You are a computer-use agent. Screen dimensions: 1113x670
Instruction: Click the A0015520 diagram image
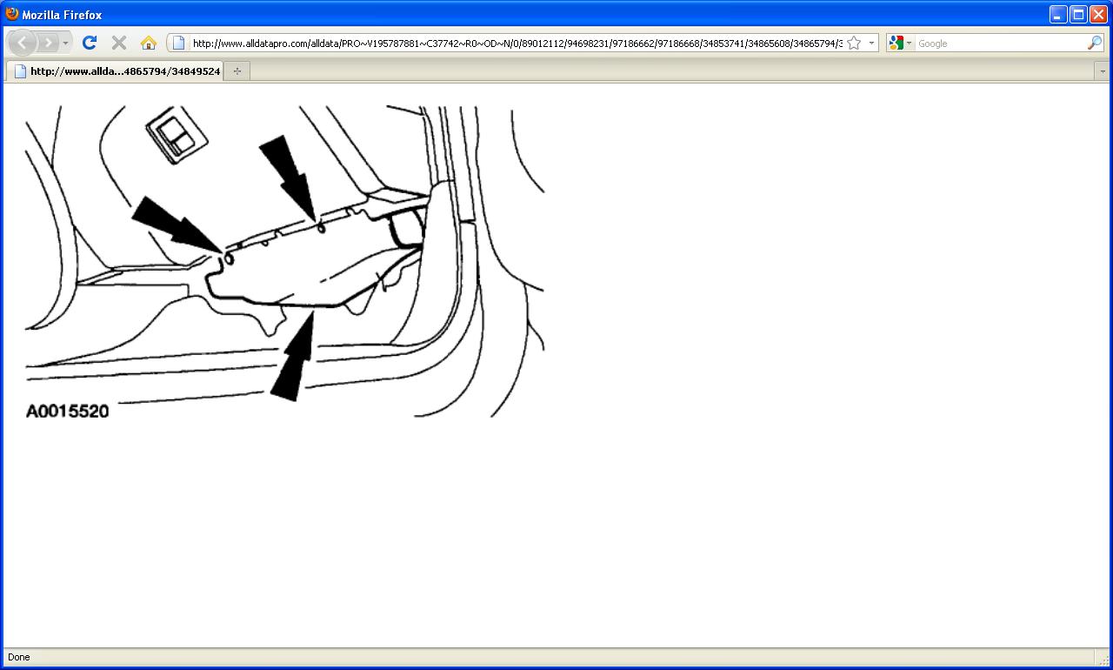pos(284,262)
